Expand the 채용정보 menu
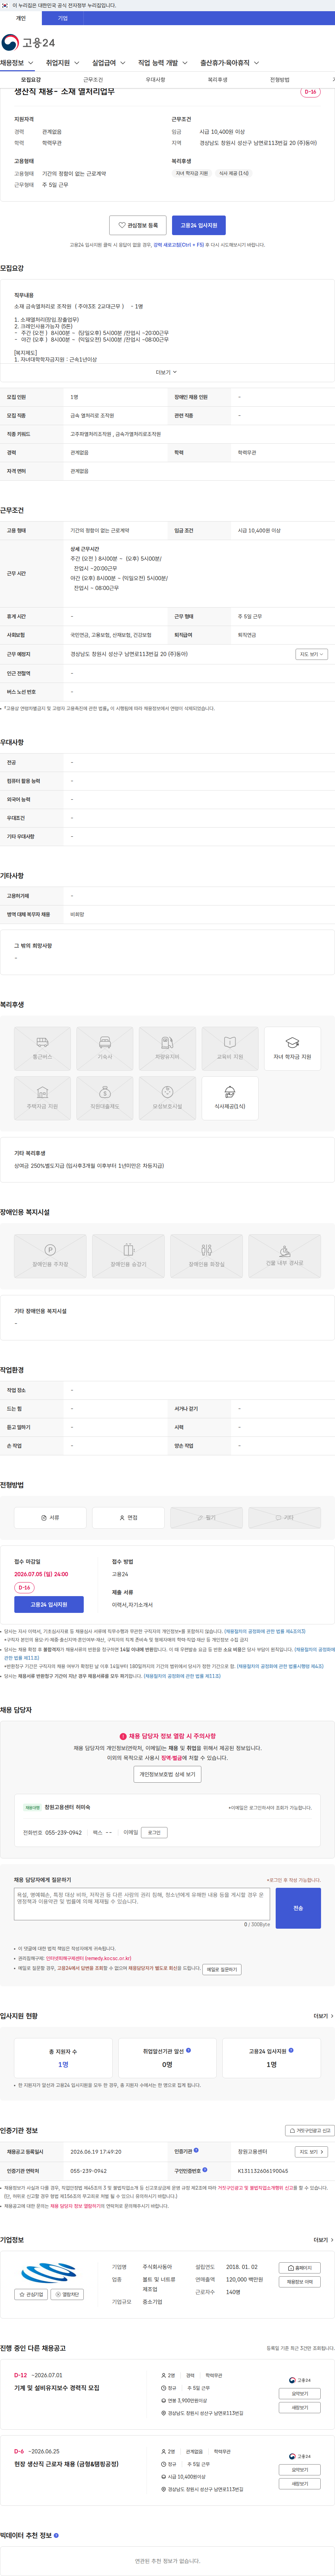The image size is (335, 2576). [x=17, y=63]
